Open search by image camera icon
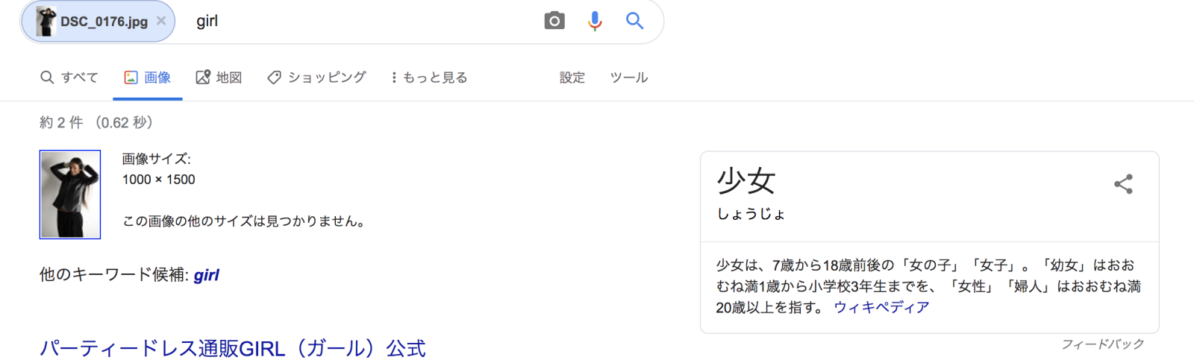This screenshot has width=1194, height=360. pos(554,21)
